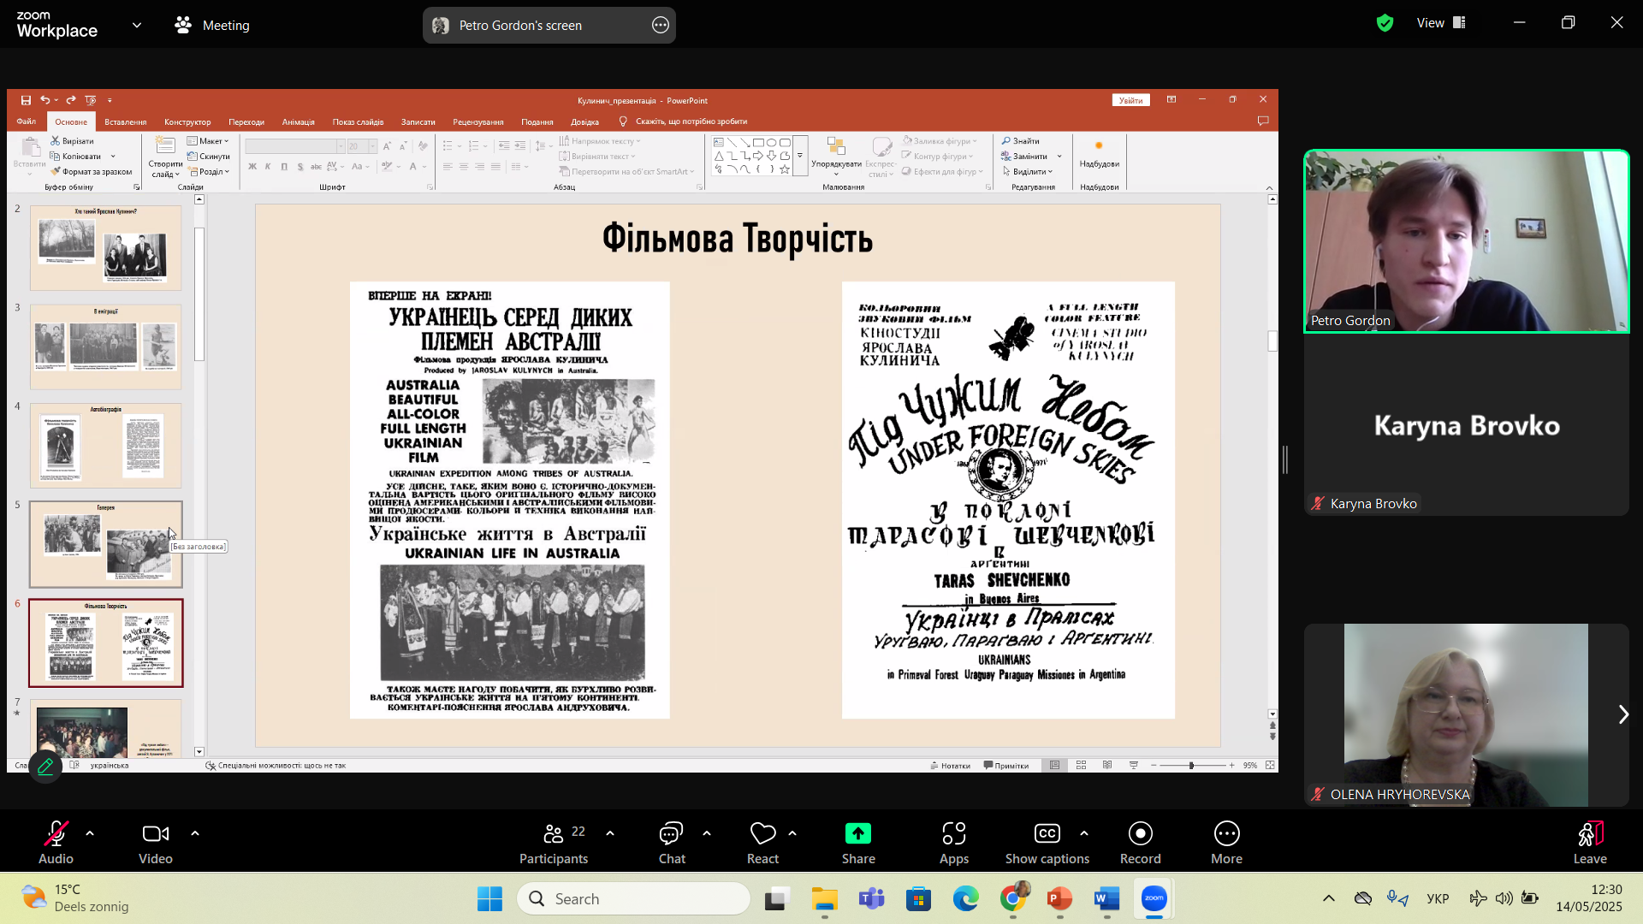Show next page of participant videos
1643x924 pixels.
click(1622, 714)
